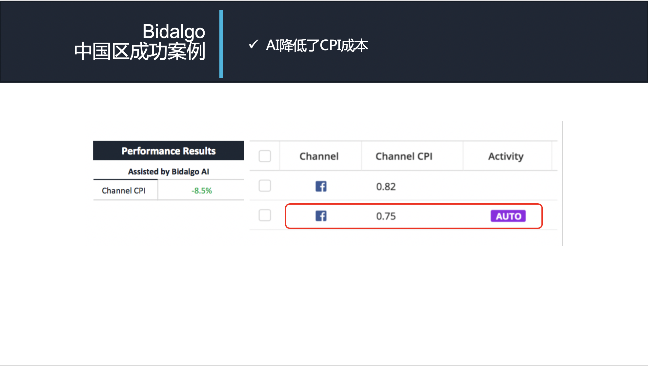Click the 0.75 Channel CPI value
The width and height of the screenshot is (648, 366).
(x=386, y=216)
